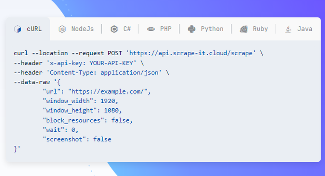Screen dimensions: 325x176
Task: Click the PHP oval logo icon
Action: pyautogui.click(x=151, y=29)
